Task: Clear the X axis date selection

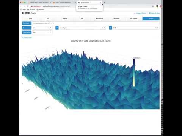Action: (x=49, y=28)
